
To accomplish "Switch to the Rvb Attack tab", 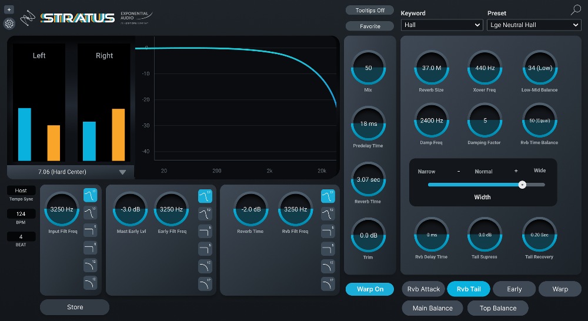I will pyautogui.click(x=423, y=289).
